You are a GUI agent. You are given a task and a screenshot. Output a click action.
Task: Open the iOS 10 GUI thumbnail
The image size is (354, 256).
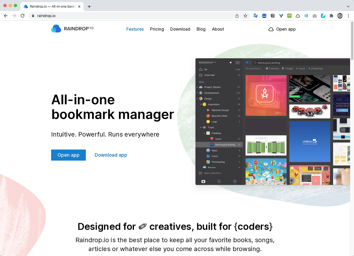pos(310,88)
